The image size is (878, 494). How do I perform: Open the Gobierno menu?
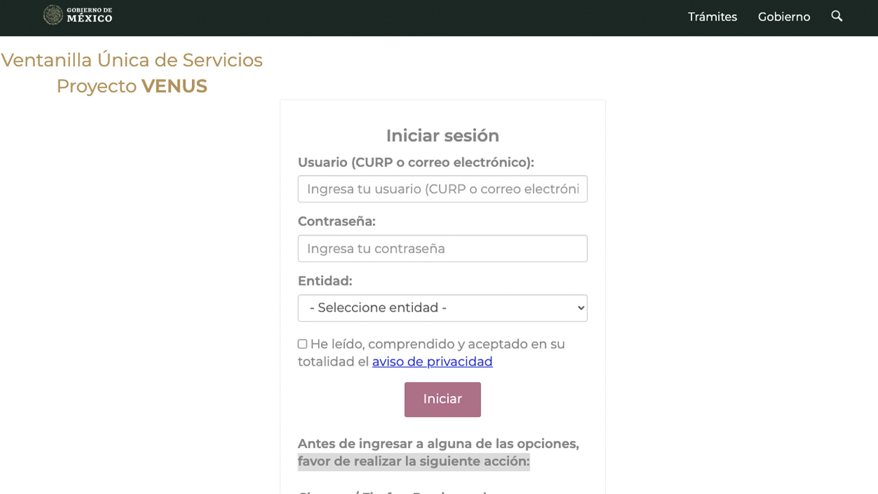point(784,17)
